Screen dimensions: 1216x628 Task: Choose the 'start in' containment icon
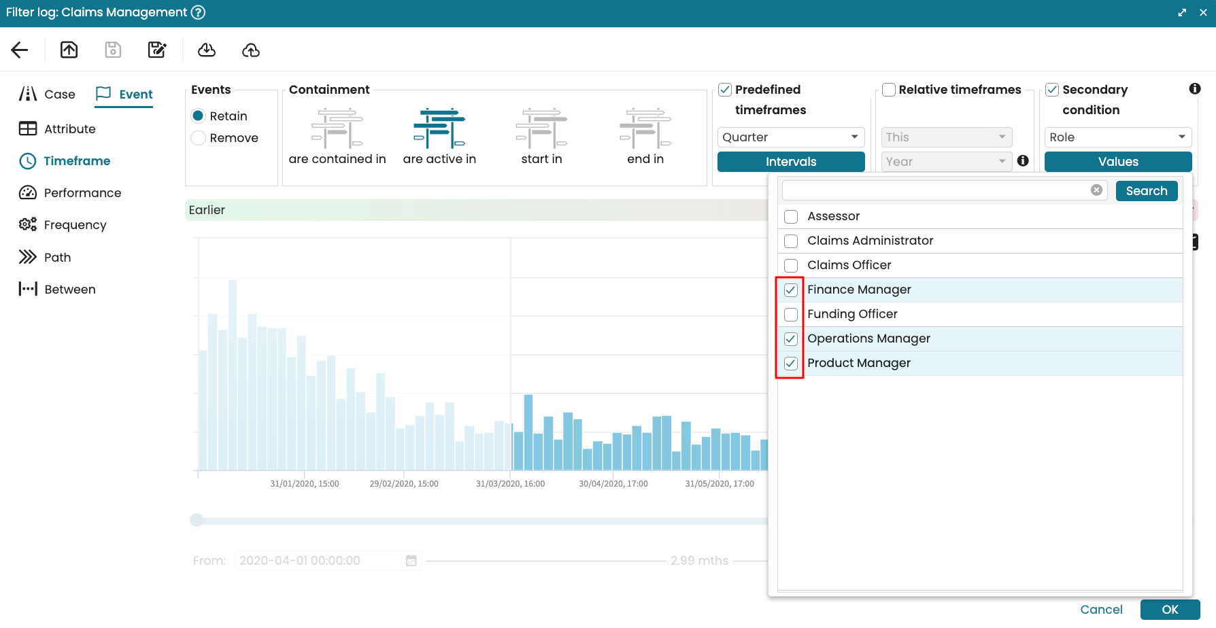point(541,128)
